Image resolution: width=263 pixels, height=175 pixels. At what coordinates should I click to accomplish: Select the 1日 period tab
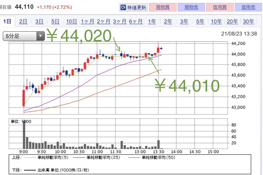7,21
